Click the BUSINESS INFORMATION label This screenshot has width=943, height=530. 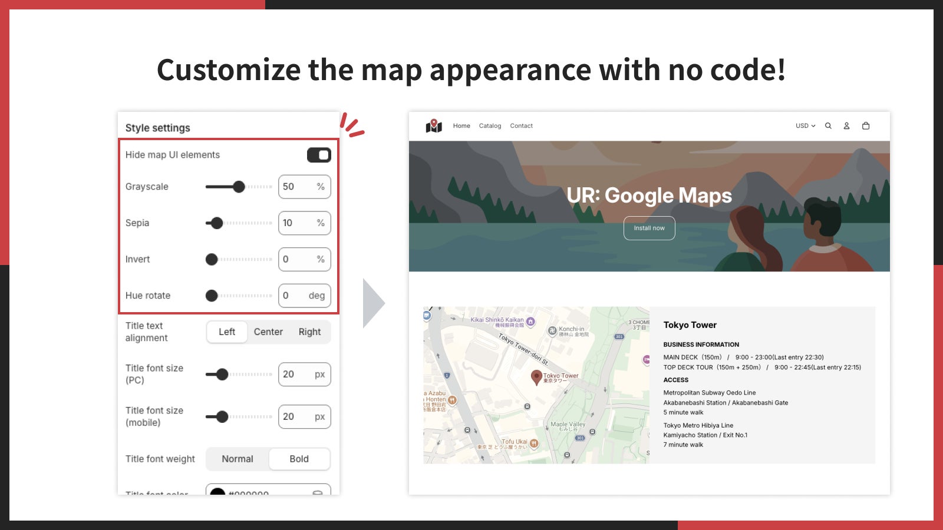tap(701, 345)
